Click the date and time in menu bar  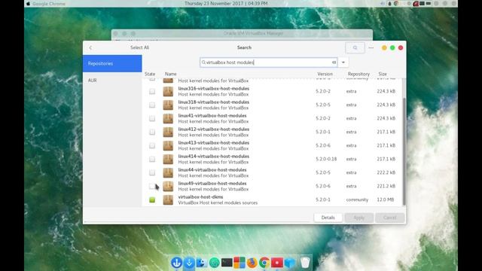click(x=226, y=3)
